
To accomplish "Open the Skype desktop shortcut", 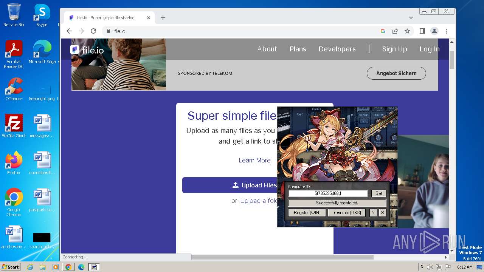I will (42, 15).
